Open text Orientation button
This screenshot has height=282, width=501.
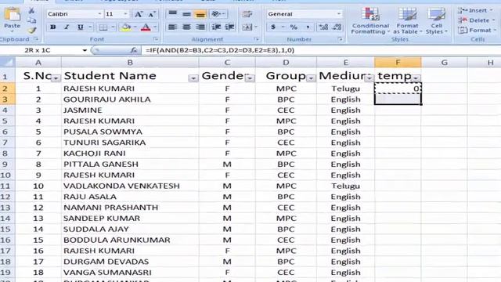(218, 14)
